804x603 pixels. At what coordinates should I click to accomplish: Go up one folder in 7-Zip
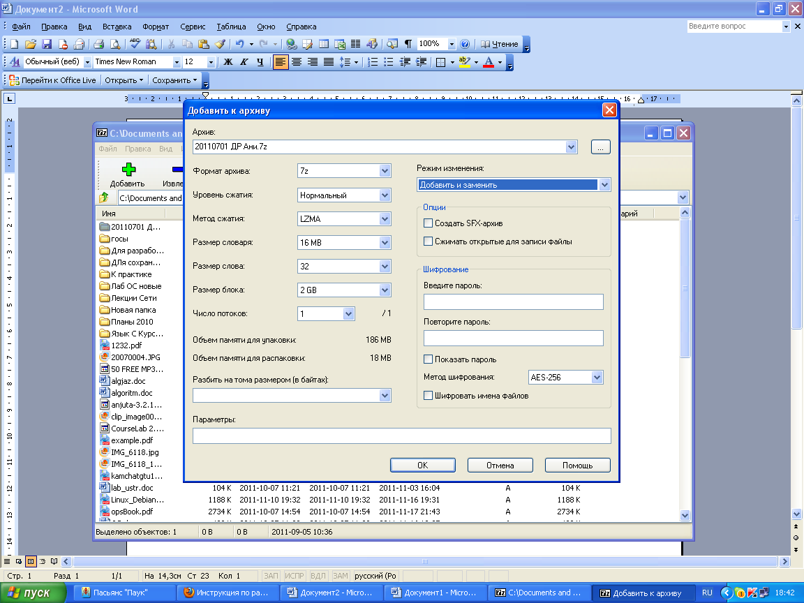[104, 198]
